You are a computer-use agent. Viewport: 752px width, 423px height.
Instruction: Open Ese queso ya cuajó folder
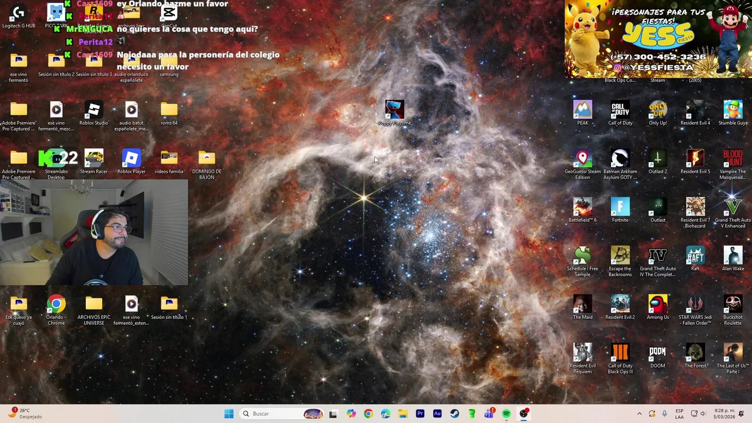[18, 311]
